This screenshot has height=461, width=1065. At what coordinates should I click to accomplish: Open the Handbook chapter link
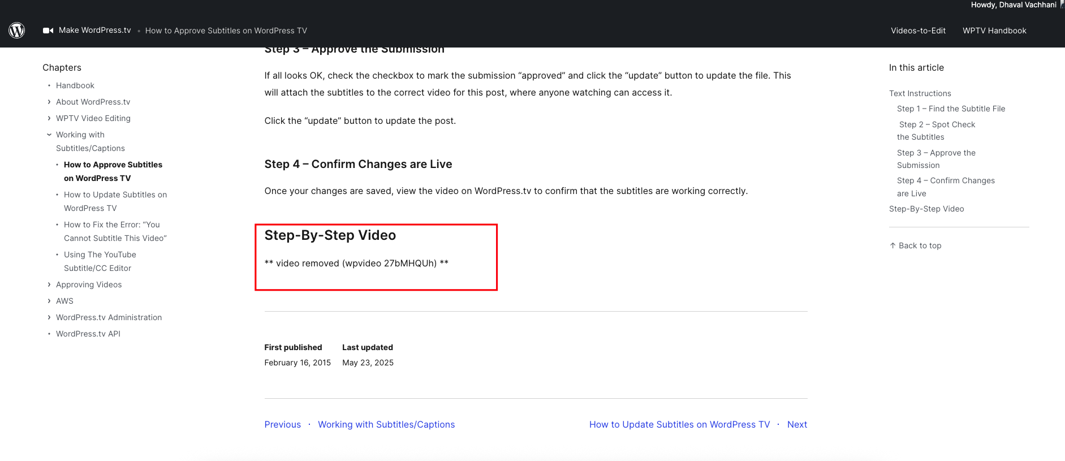click(75, 85)
